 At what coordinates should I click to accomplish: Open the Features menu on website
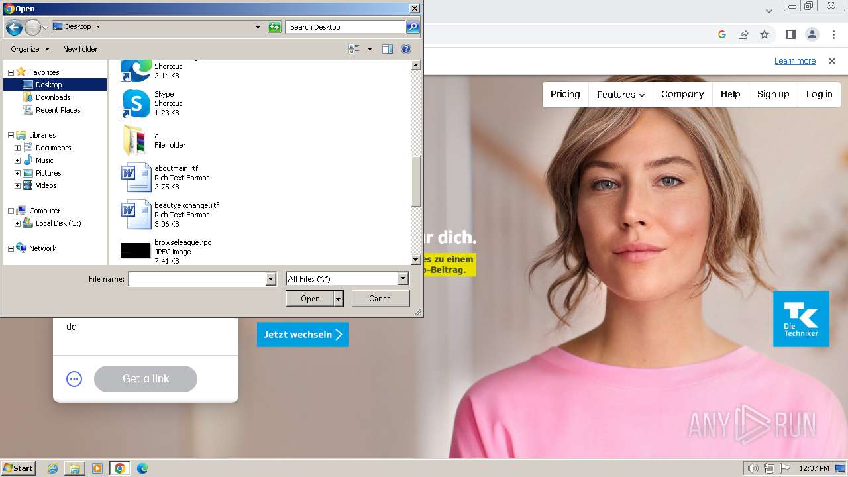pos(621,94)
